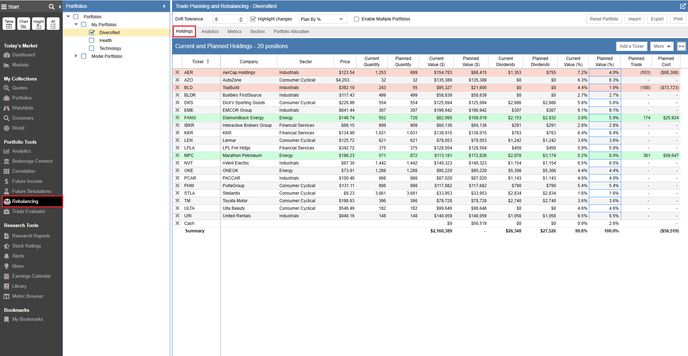The width and height of the screenshot is (688, 356).
Task: Check the Health portfolio checkbox
Action: [92, 40]
